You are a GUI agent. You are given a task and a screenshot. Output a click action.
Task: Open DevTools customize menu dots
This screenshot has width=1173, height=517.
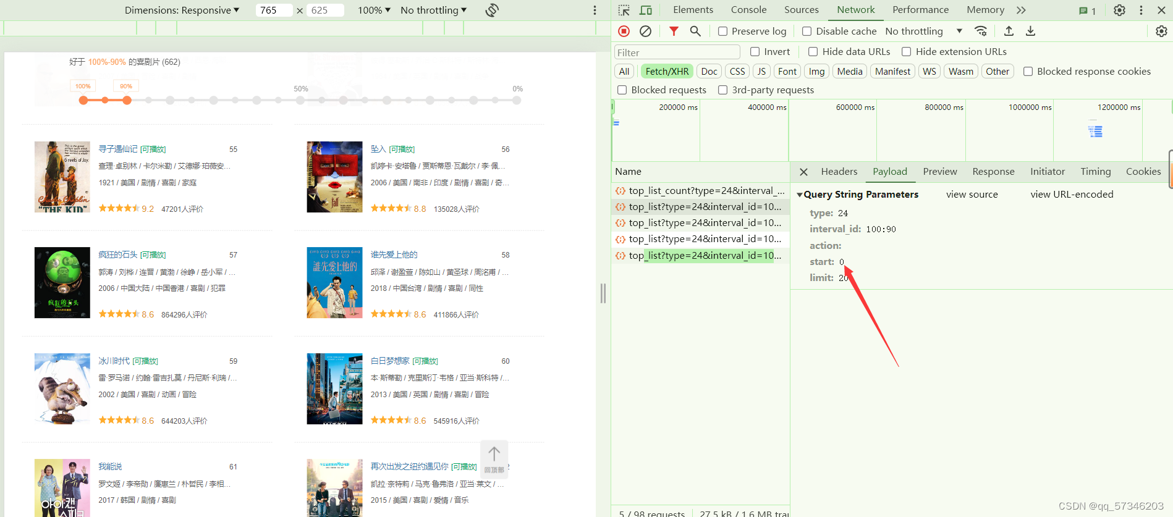(1141, 10)
